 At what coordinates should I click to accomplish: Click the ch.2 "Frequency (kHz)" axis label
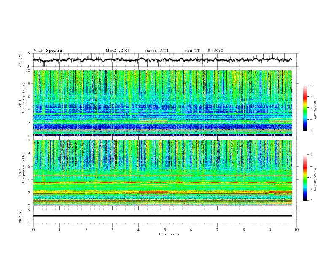[x=24, y=168]
